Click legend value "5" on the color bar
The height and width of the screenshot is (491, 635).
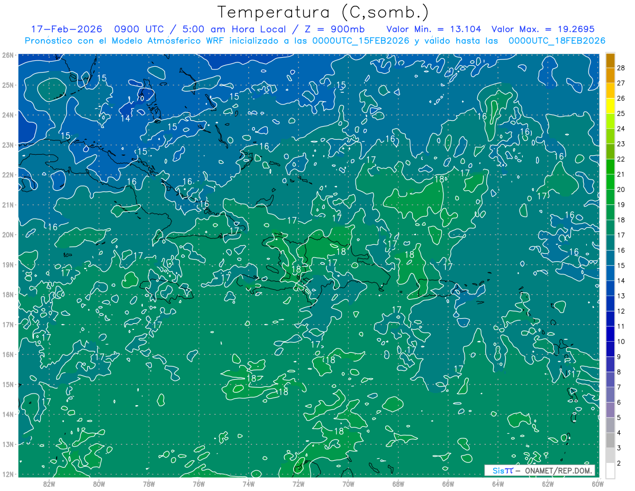[620, 417]
